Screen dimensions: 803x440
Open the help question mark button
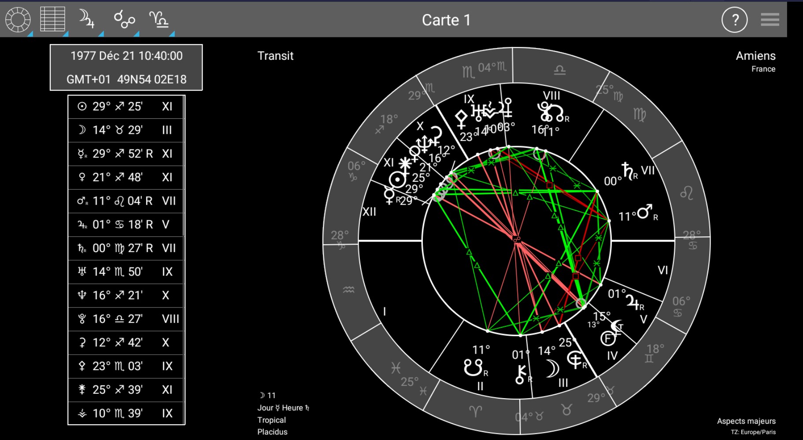[734, 20]
